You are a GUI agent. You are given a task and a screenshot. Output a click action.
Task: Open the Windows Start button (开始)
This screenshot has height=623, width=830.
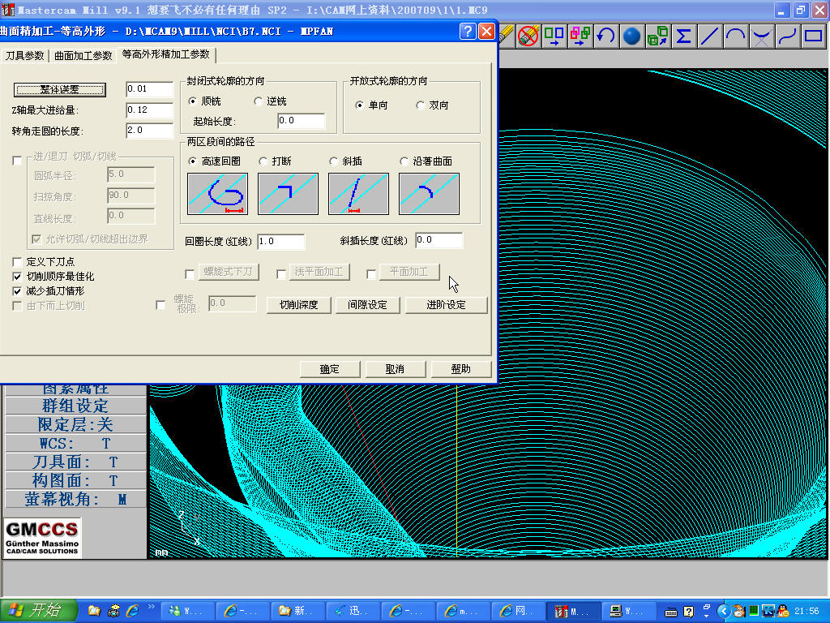pyautogui.click(x=38, y=611)
